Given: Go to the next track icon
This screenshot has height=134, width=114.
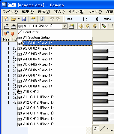Looking at the screenshot, I should coord(7,26).
